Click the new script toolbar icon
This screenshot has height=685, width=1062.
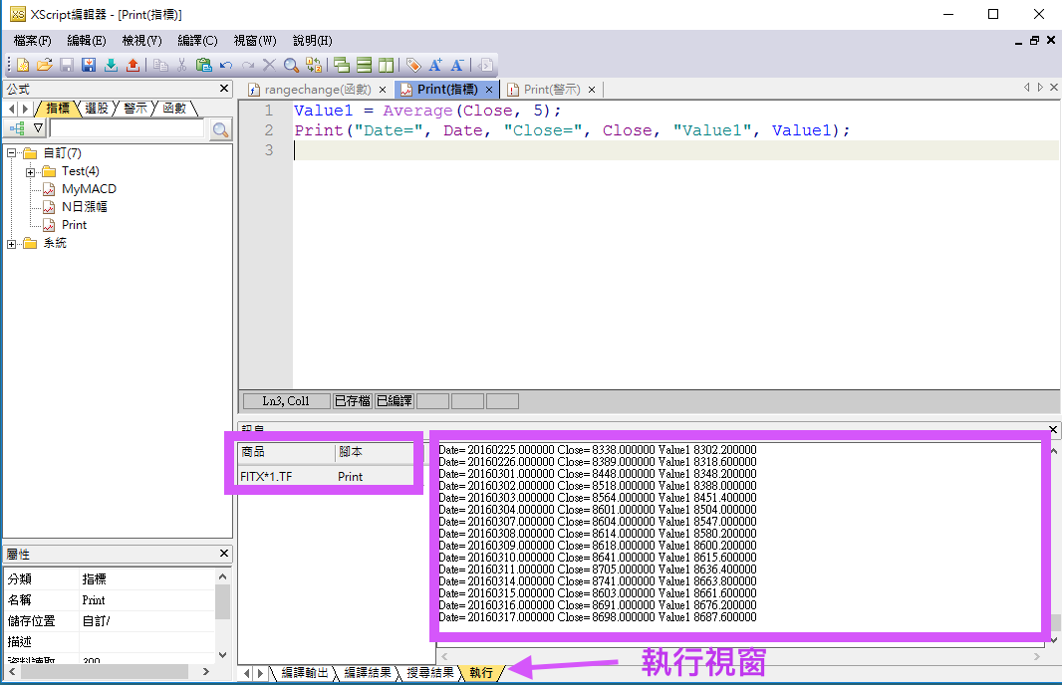[x=22, y=65]
